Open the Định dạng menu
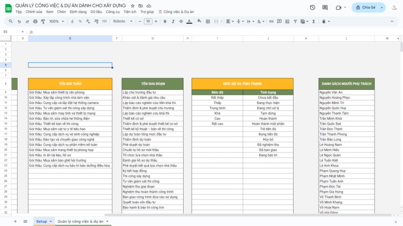Viewport: 403px width, 226px height. pyautogui.click(x=78, y=11)
